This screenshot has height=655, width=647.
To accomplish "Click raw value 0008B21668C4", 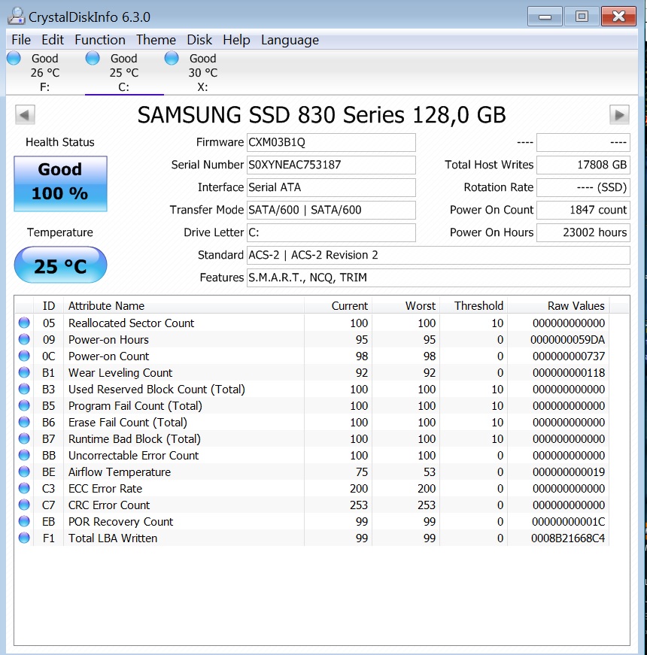I will (x=567, y=538).
